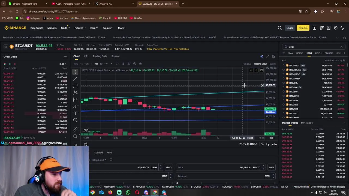Image resolution: width=349 pixels, height=196 pixels.
Task: Set 1D chart interval
Action: coord(101,64)
